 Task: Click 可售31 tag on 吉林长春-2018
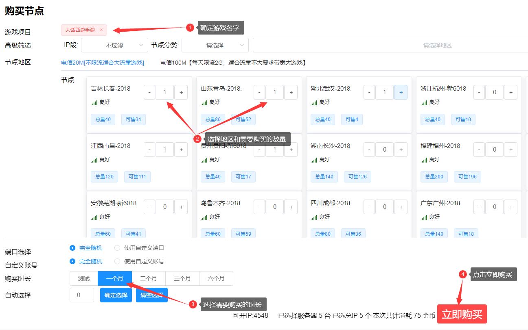(134, 119)
